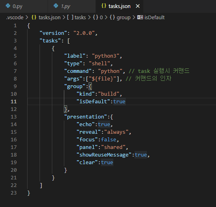This screenshot has width=216, height=207.
Task: Click the "label" key text
Action: (x=75, y=56)
